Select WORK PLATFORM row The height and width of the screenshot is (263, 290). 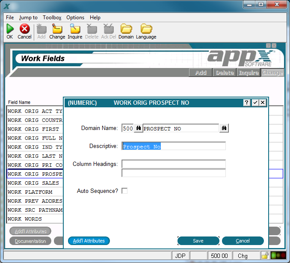click(35, 192)
